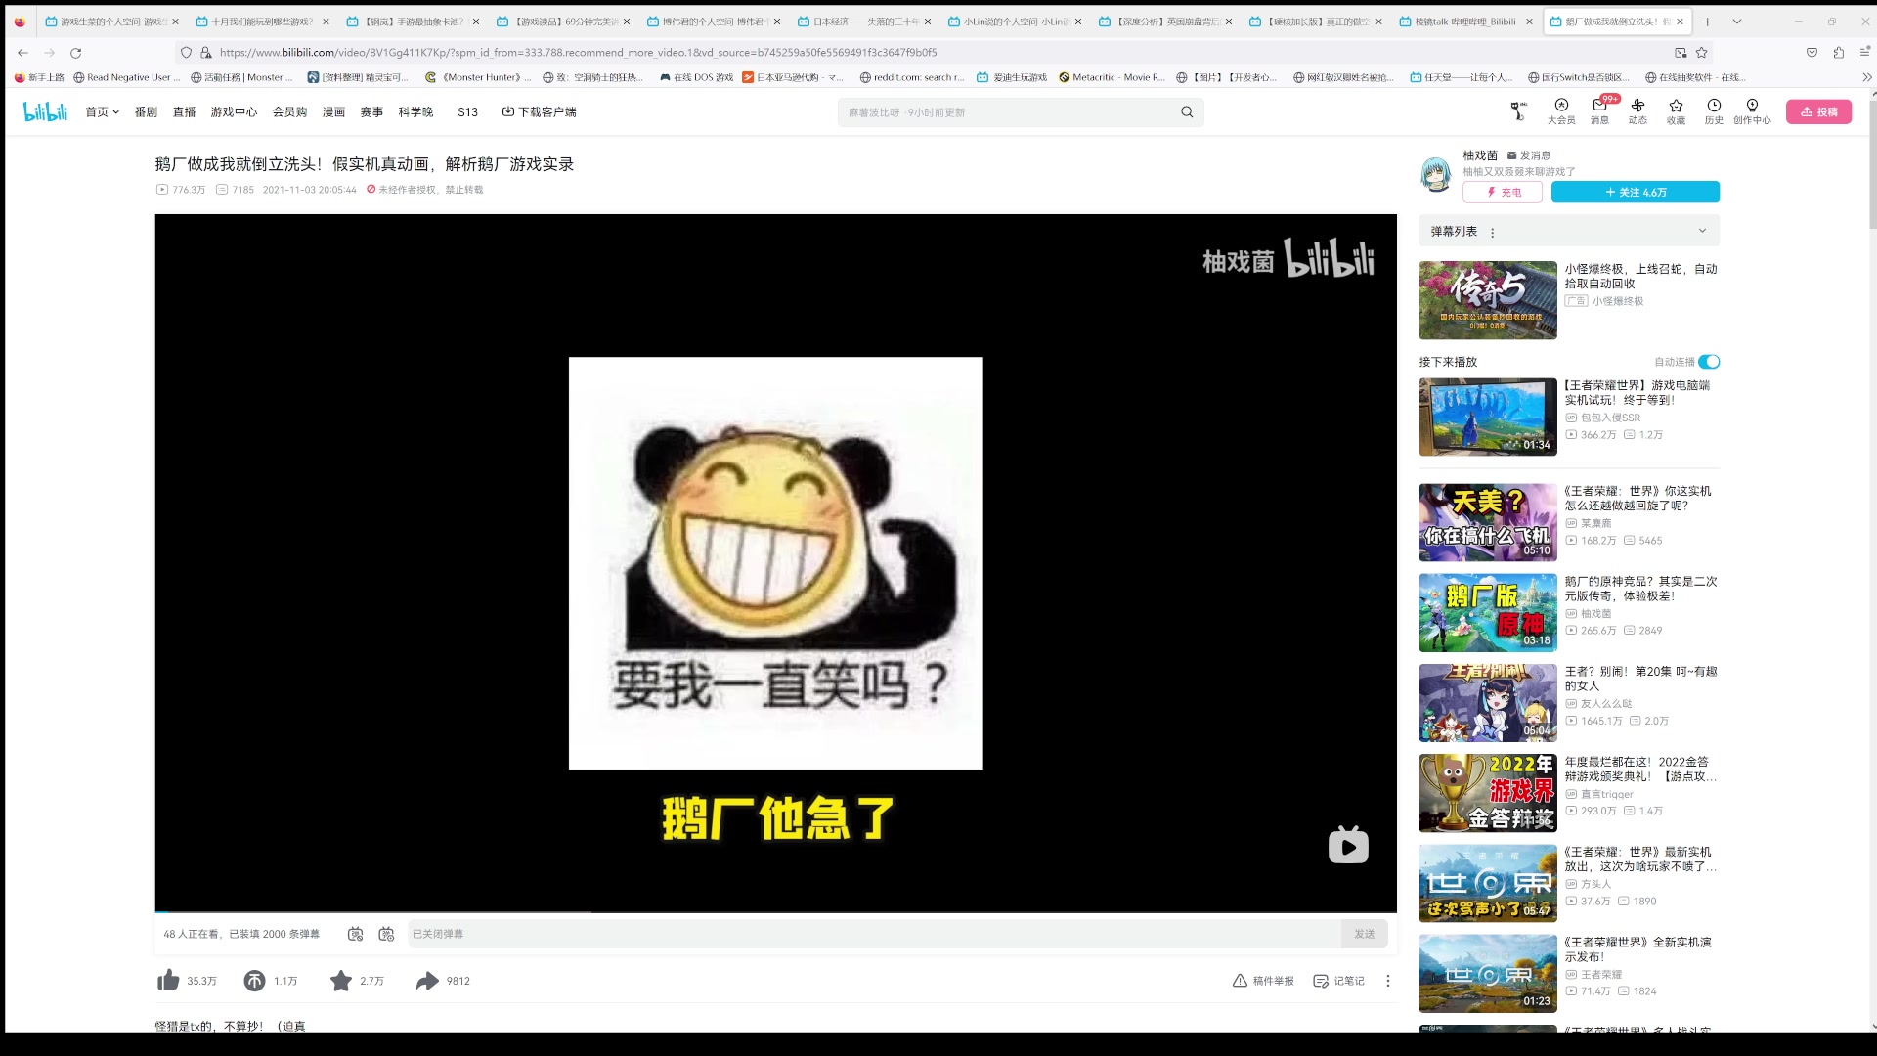View watch history via the 历史 clock icon
The width and height of the screenshot is (1877, 1056).
[1713, 111]
